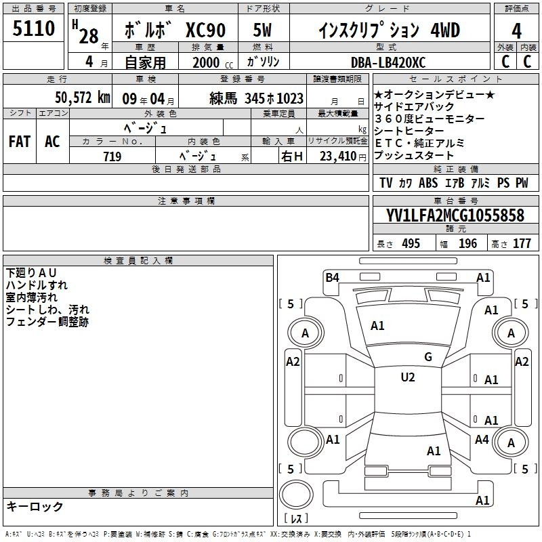
Task: Click the mileage value 50,572 km
Action: (x=73, y=98)
